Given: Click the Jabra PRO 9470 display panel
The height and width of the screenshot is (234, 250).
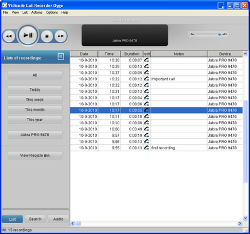Looking at the screenshot, I should point(124,35).
